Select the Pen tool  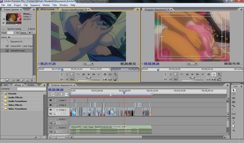[x=233, y=122]
